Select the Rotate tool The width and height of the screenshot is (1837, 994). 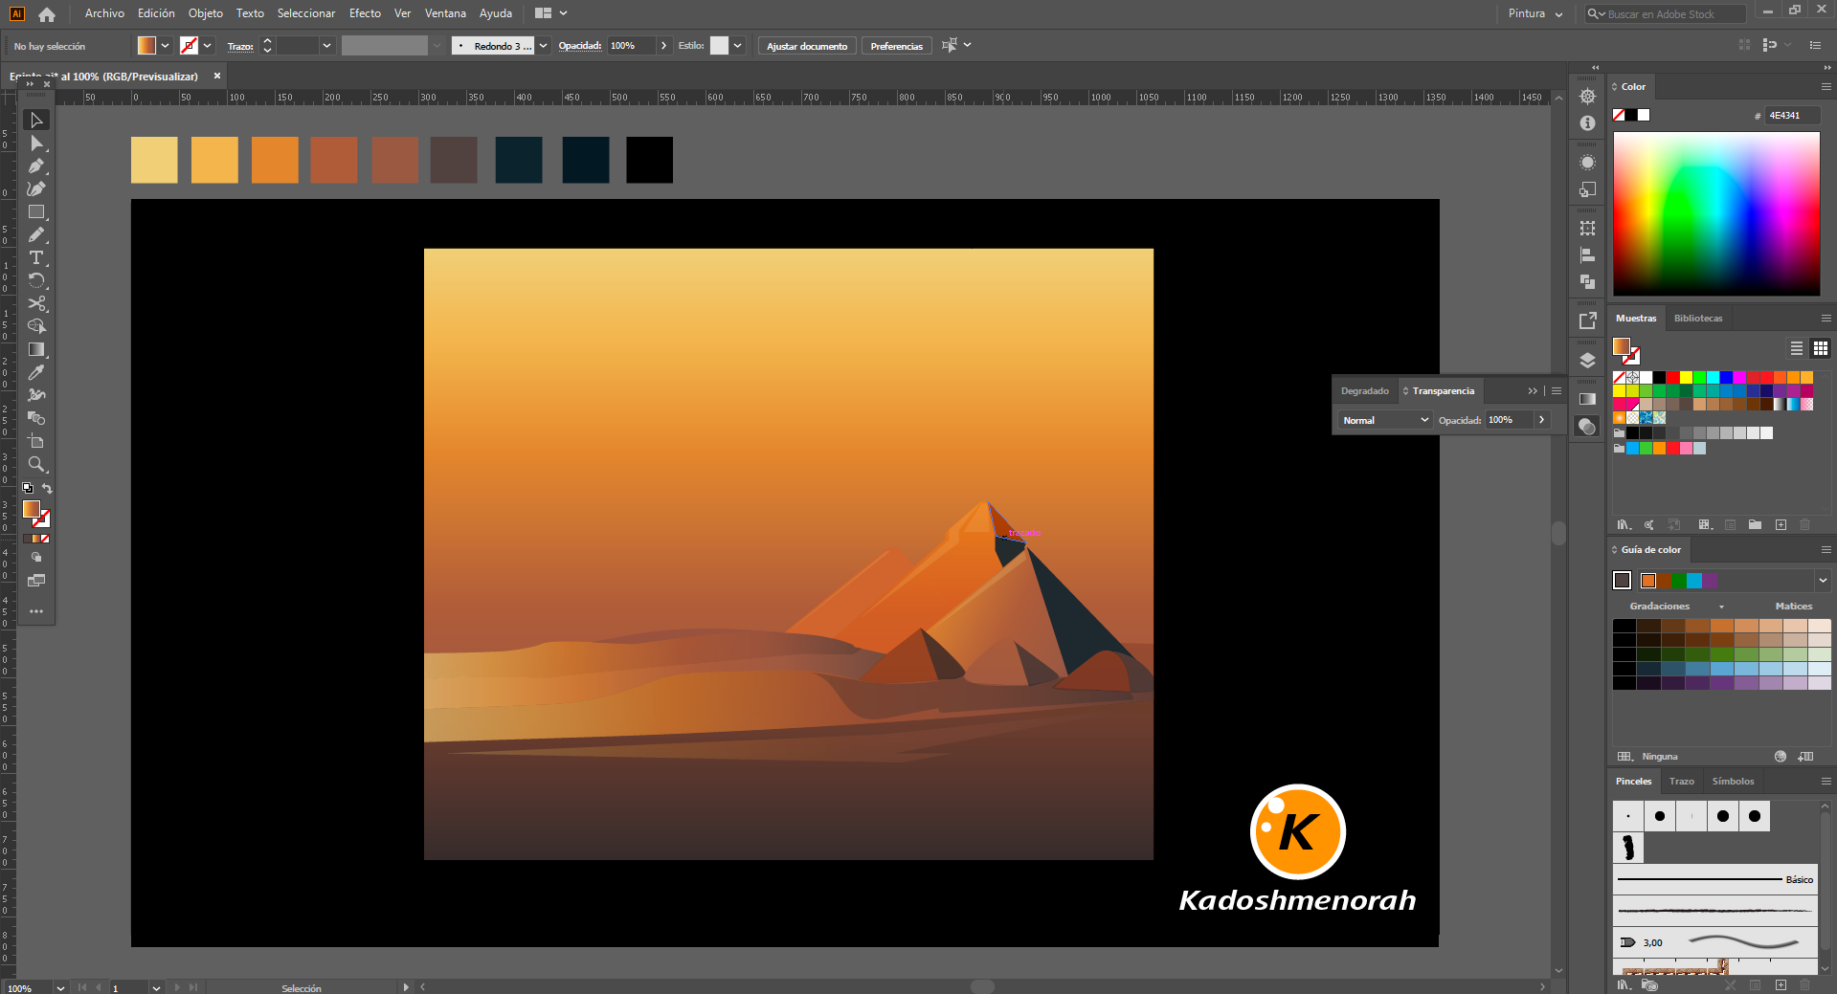pyautogui.click(x=36, y=281)
